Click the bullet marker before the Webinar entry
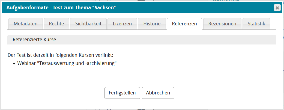The height and width of the screenshot is (110, 284). [14, 64]
